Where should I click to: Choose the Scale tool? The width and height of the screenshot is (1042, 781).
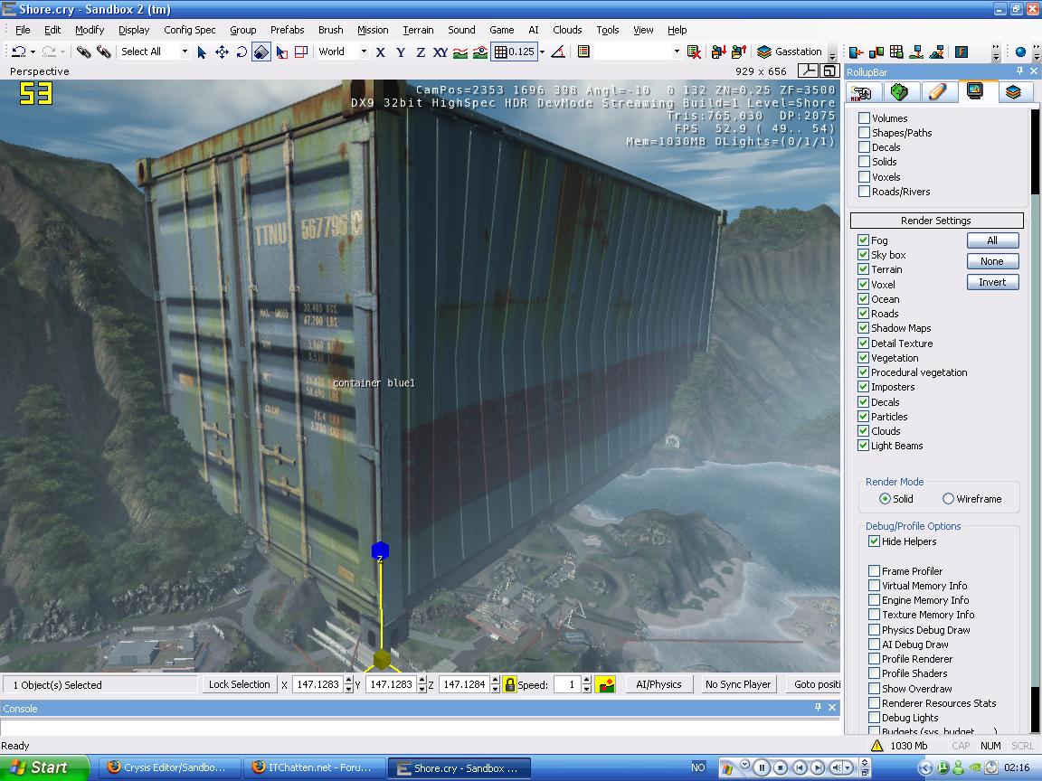pyautogui.click(x=261, y=52)
